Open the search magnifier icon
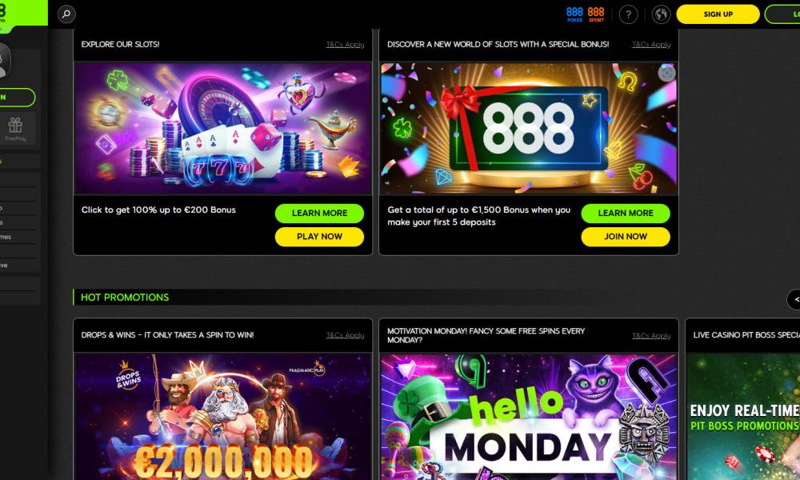This screenshot has height=480, width=800. tap(66, 14)
